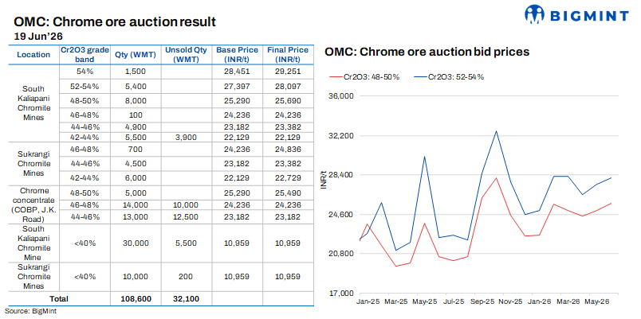The width and height of the screenshot is (641, 319).
Task: Click y-axis label '32,200'
Action: (x=342, y=136)
